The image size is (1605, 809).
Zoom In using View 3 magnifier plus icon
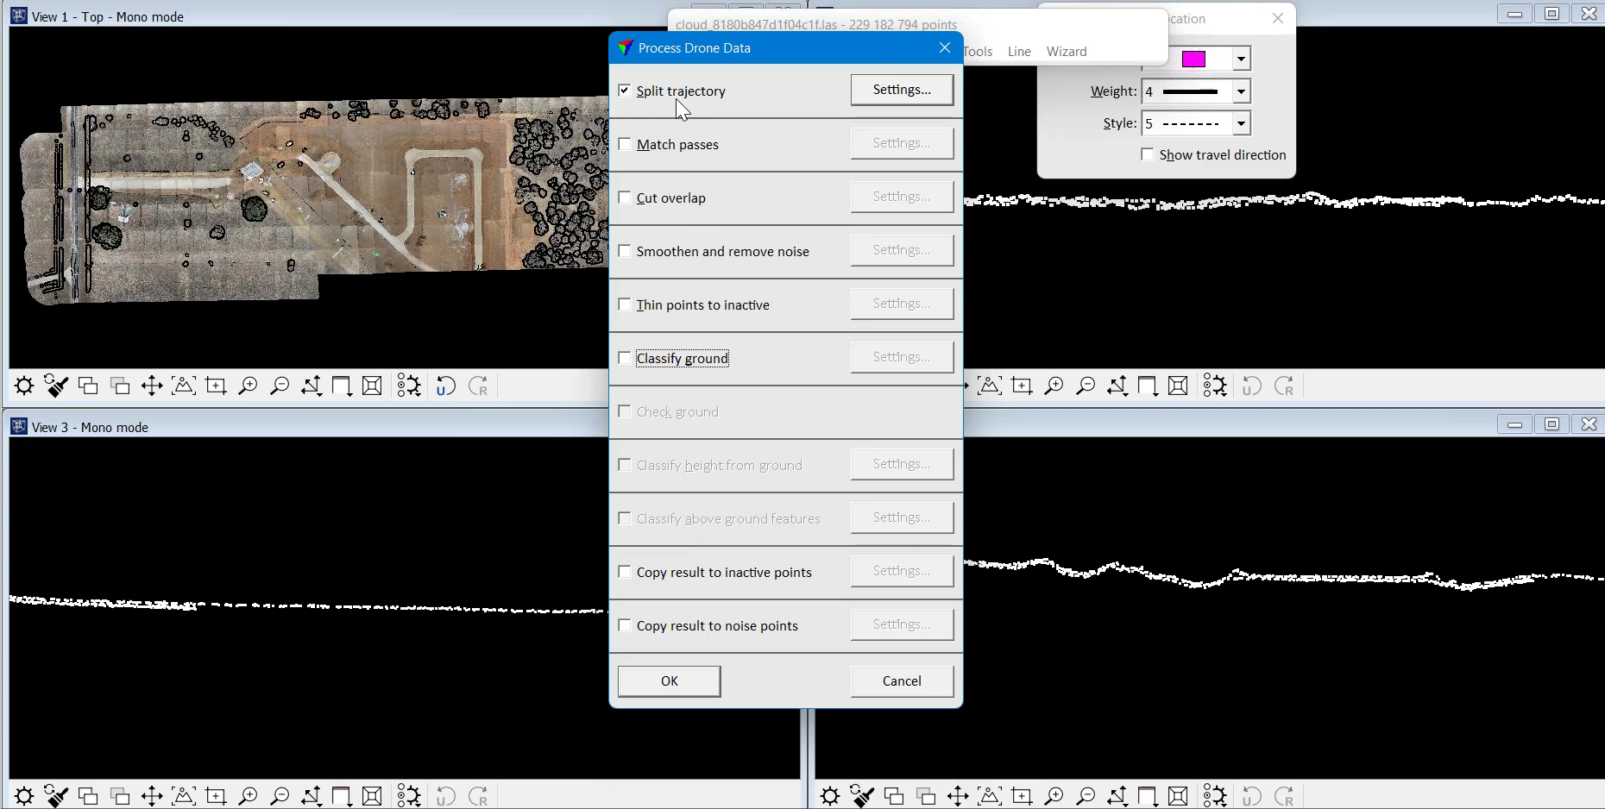[248, 796]
